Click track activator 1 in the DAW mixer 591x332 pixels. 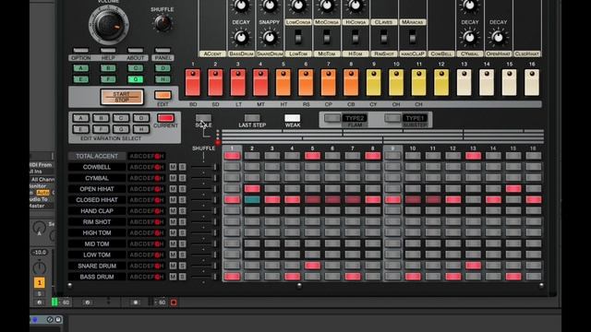(x=39, y=282)
